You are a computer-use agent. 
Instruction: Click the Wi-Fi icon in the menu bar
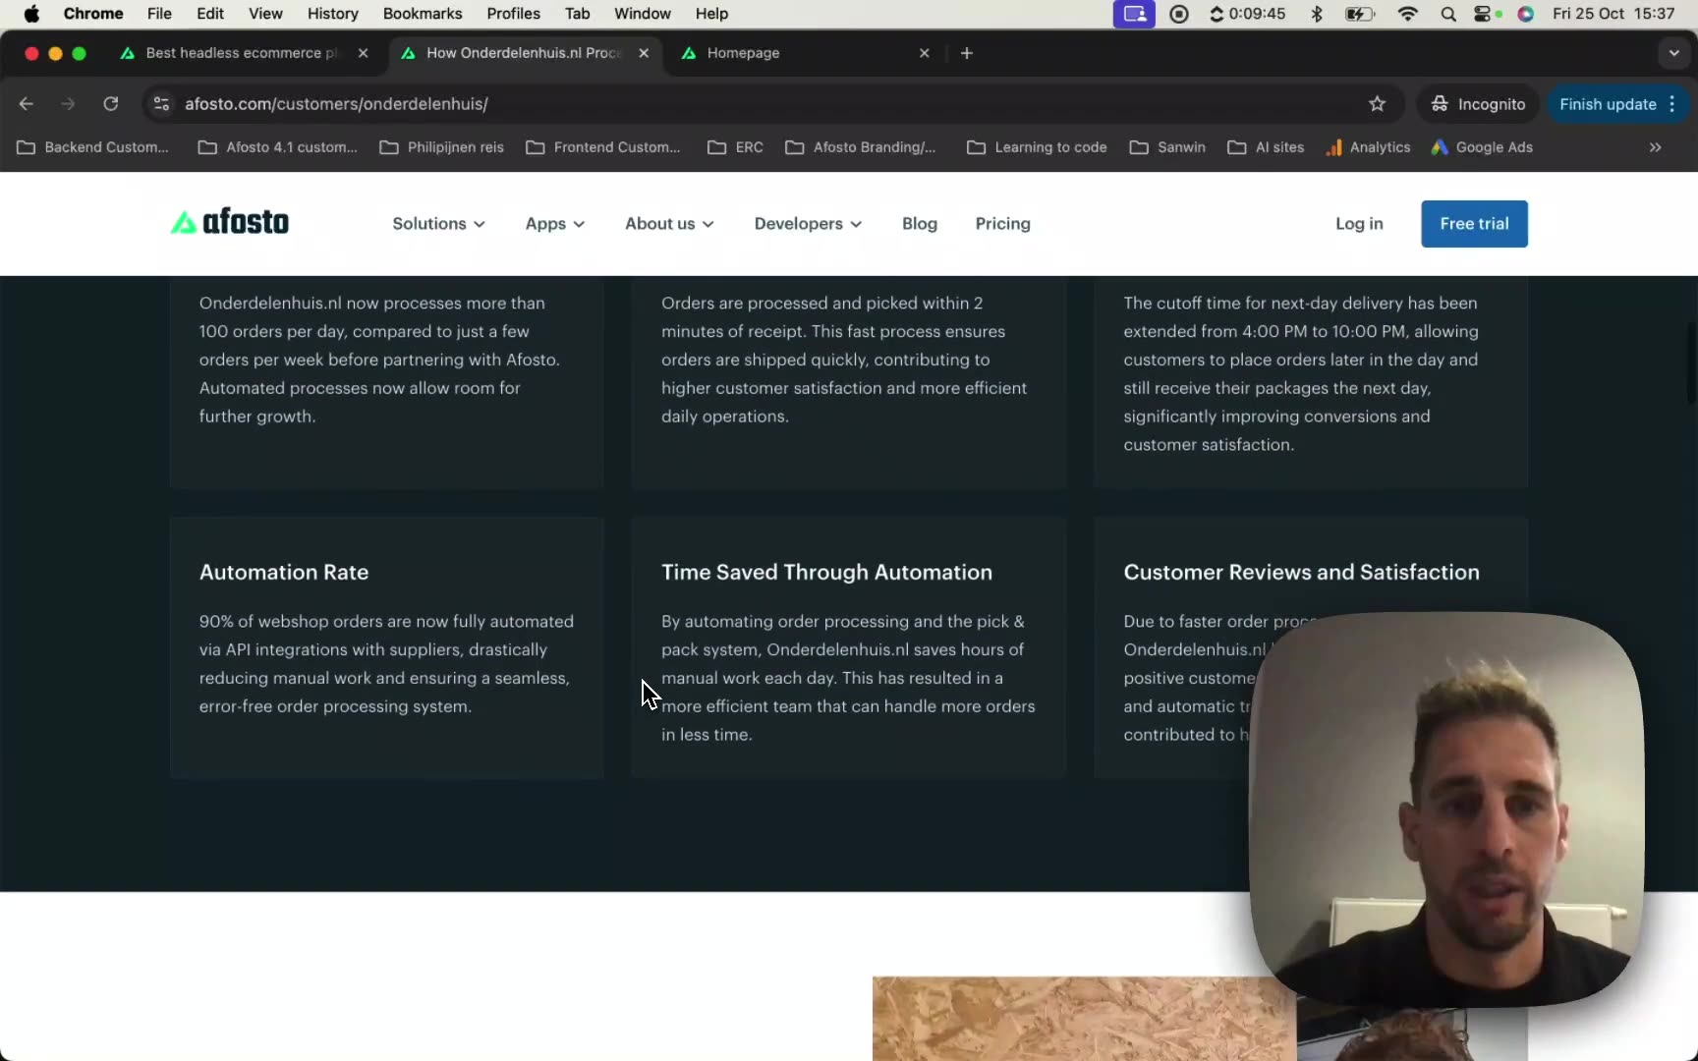(x=1408, y=14)
